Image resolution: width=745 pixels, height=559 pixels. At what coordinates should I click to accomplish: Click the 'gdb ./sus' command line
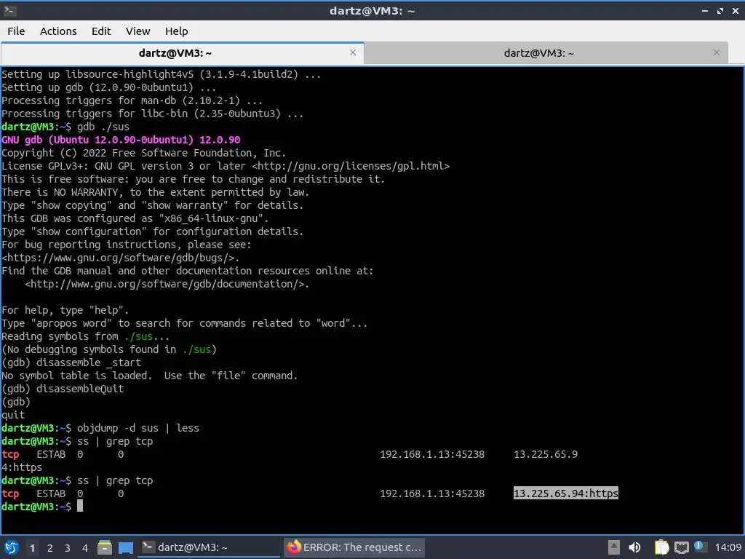point(65,127)
